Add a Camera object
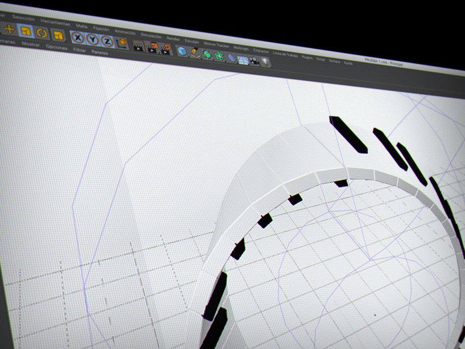 (254, 61)
